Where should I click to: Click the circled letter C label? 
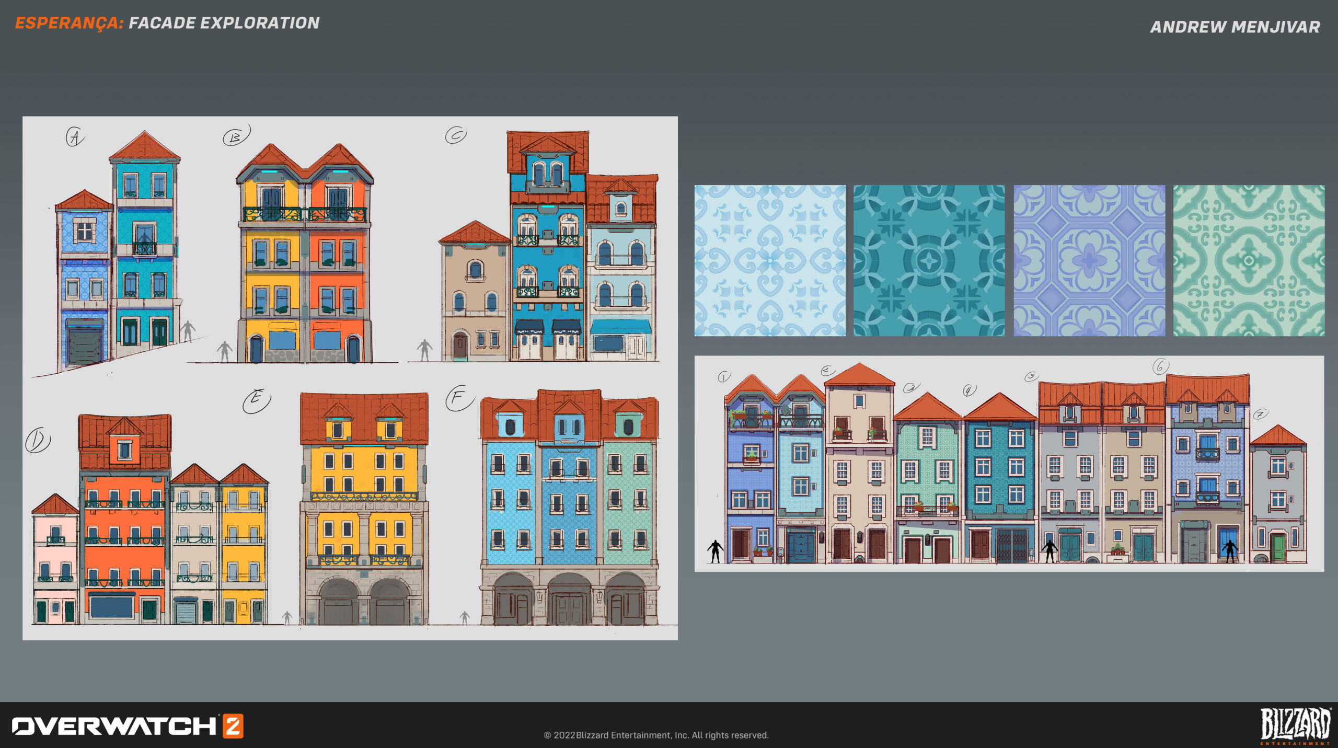click(x=456, y=135)
